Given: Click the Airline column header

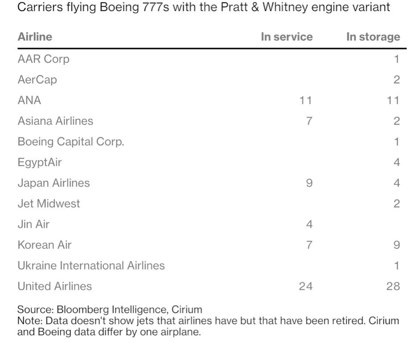Looking at the screenshot, I should (35, 37).
